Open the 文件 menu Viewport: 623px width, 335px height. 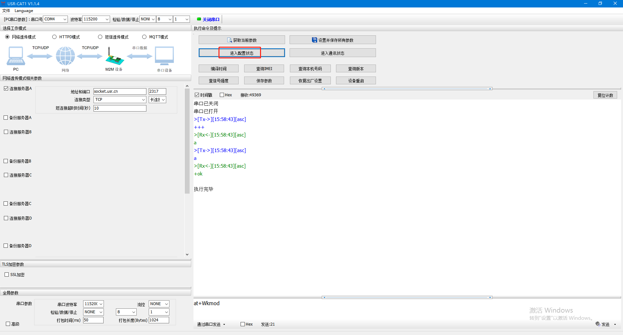pyautogui.click(x=6, y=11)
